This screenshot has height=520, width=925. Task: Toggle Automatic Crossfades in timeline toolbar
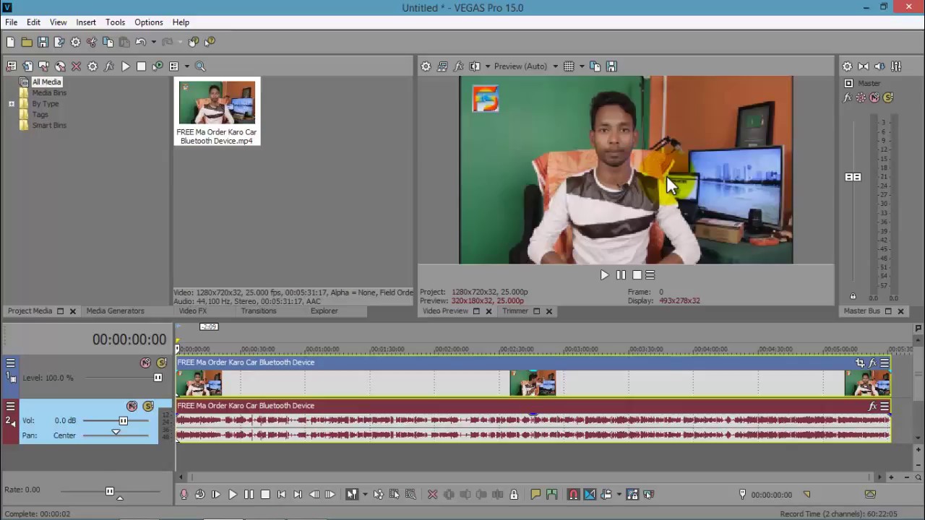[590, 495]
